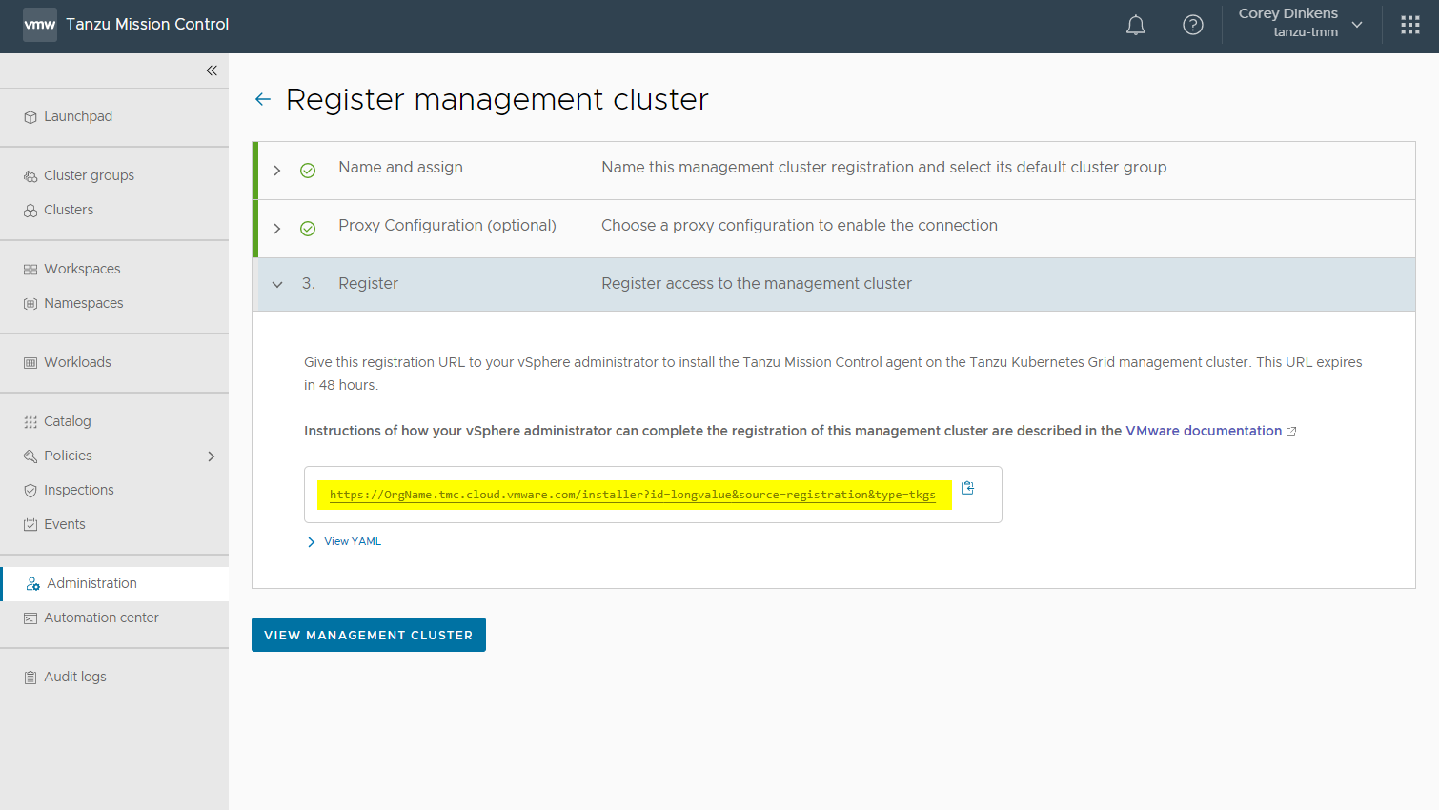The height and width of the screenshot is (810, 1439).
Task: Click the View YAML link text
Action: click(x=353, y=541)
